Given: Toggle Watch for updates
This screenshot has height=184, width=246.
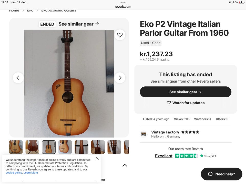Looking at the screenshot, I should click(186, 103).
